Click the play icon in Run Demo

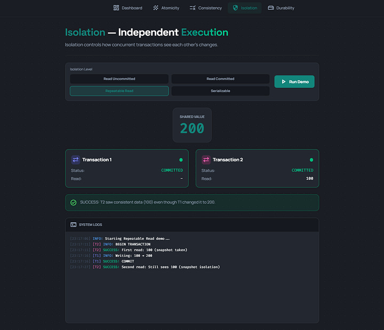coord(284,82)
